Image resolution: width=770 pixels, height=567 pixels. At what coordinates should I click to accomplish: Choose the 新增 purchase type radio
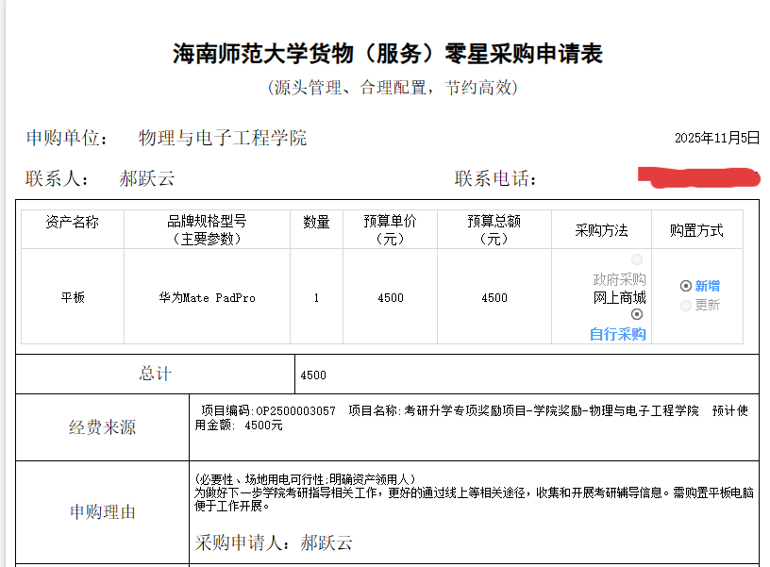click(x=686, y=286)
